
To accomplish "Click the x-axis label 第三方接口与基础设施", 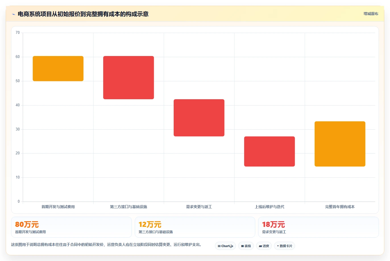I will [x=128, y=207].
